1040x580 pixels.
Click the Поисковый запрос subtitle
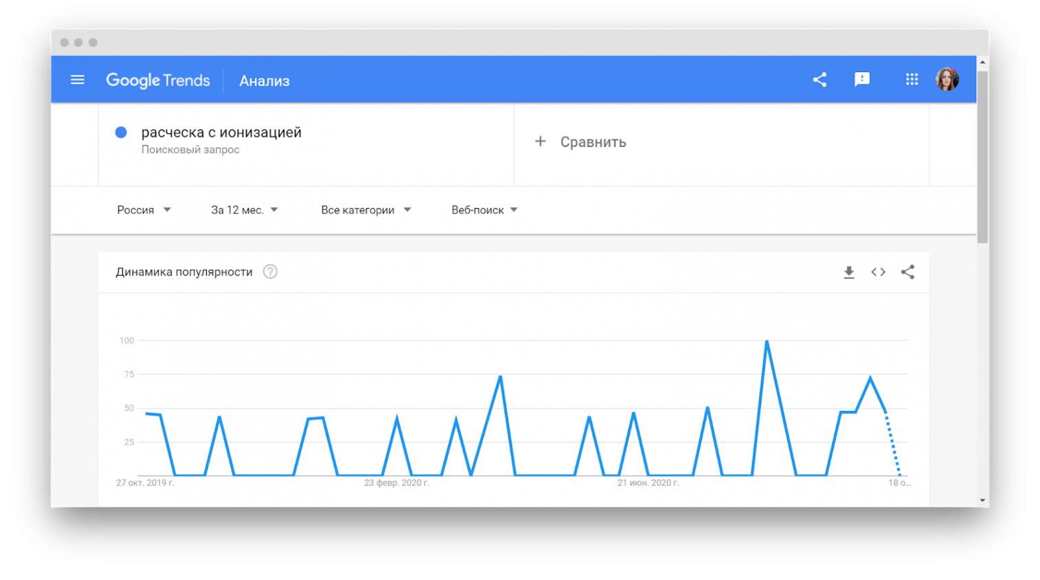[x=190, y=150]
